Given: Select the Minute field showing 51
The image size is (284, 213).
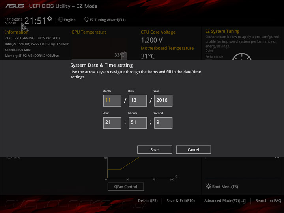Looking at the screenshot, I should point(138,123).
